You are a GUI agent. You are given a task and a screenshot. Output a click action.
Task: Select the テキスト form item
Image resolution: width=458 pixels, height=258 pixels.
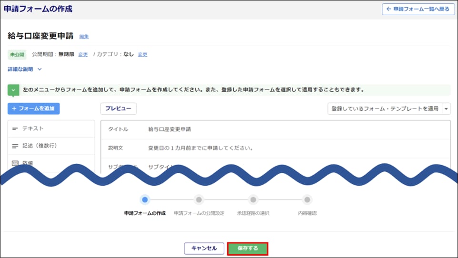[x=51, y=129]
